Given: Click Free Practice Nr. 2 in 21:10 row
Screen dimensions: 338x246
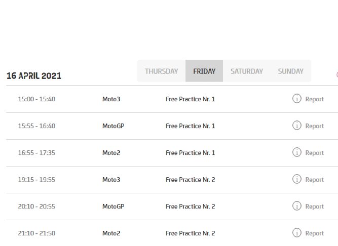Looking at the screenshot, I should point(190,233).
